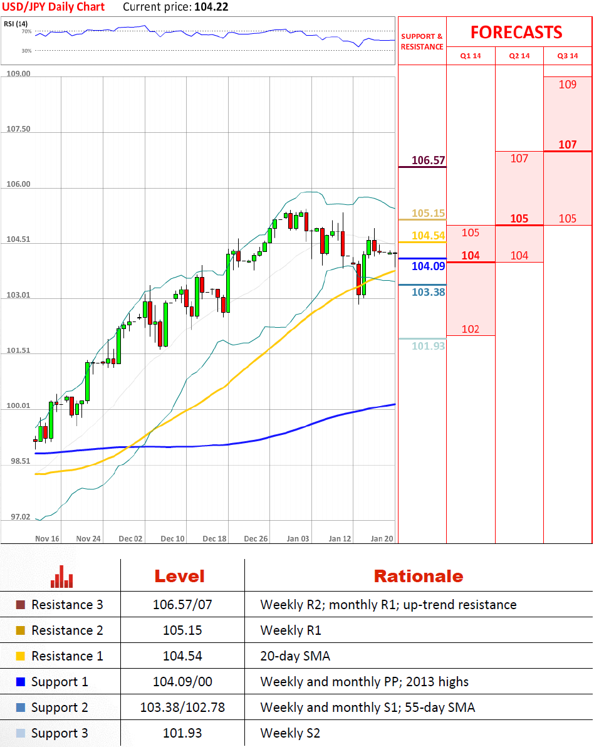
Task: Click the Jan 03 date axis label
Action: coord(298,538)
